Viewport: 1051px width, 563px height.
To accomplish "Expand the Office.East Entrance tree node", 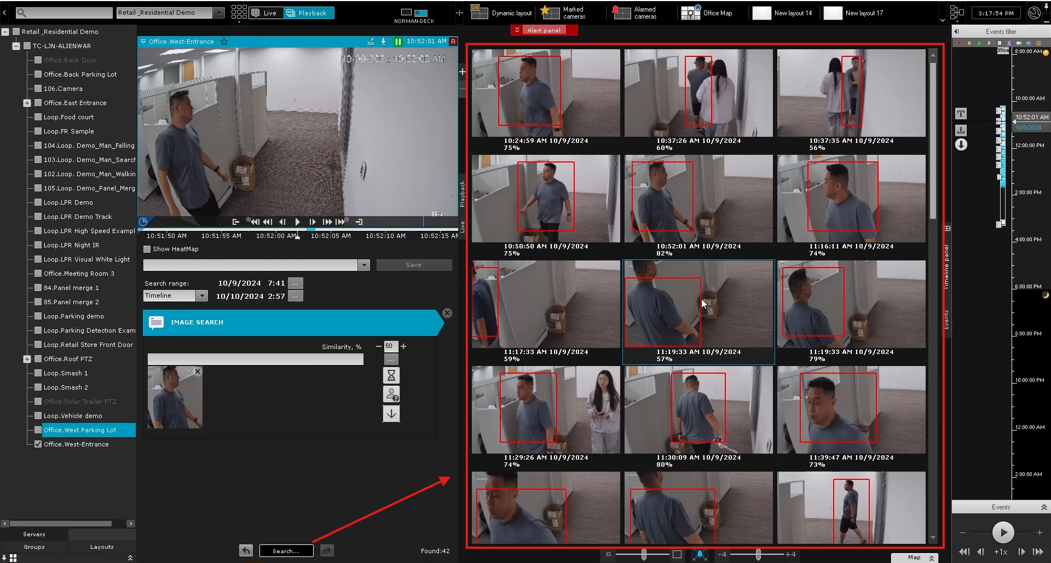I will point(27,103).
